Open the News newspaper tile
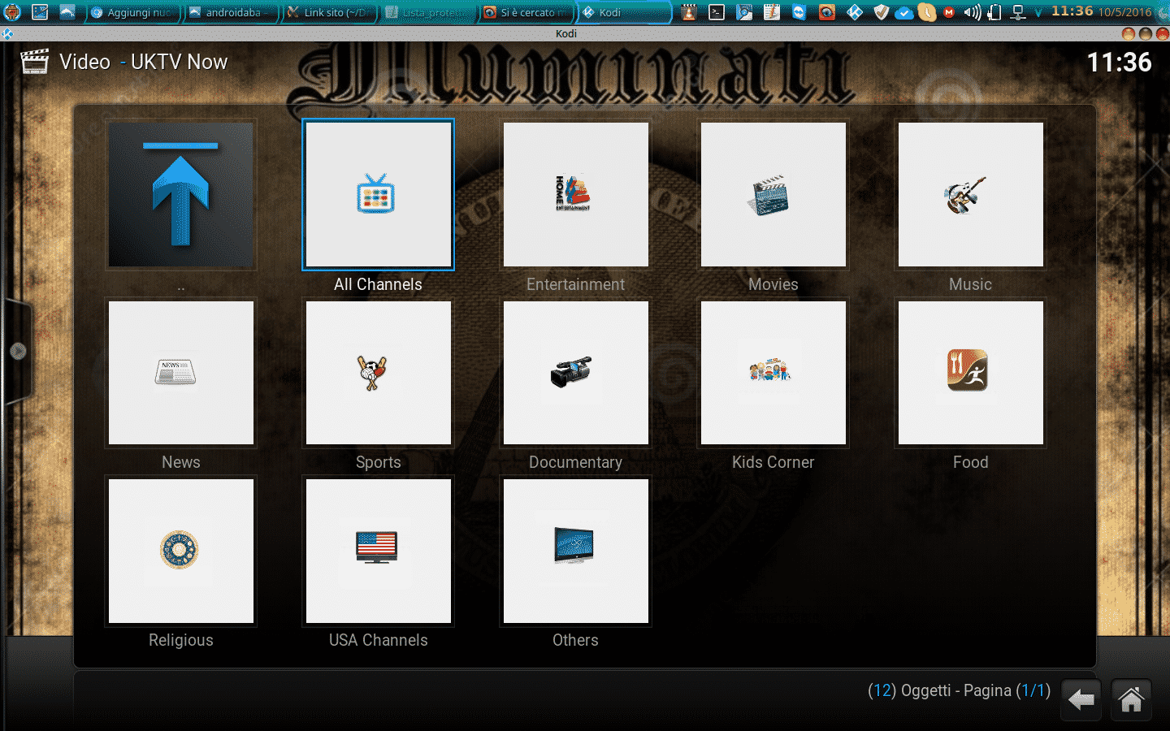 [181, 373]
